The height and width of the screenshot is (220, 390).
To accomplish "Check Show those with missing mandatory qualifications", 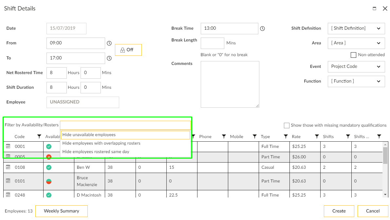I will click(x=287, y=125).
